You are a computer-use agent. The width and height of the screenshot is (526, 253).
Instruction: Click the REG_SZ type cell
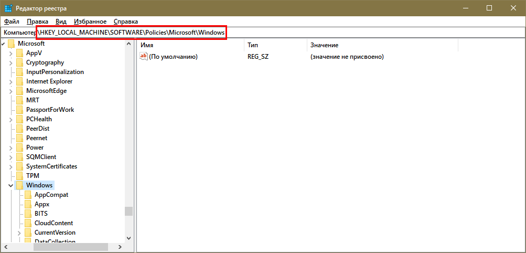coord(258,57)
